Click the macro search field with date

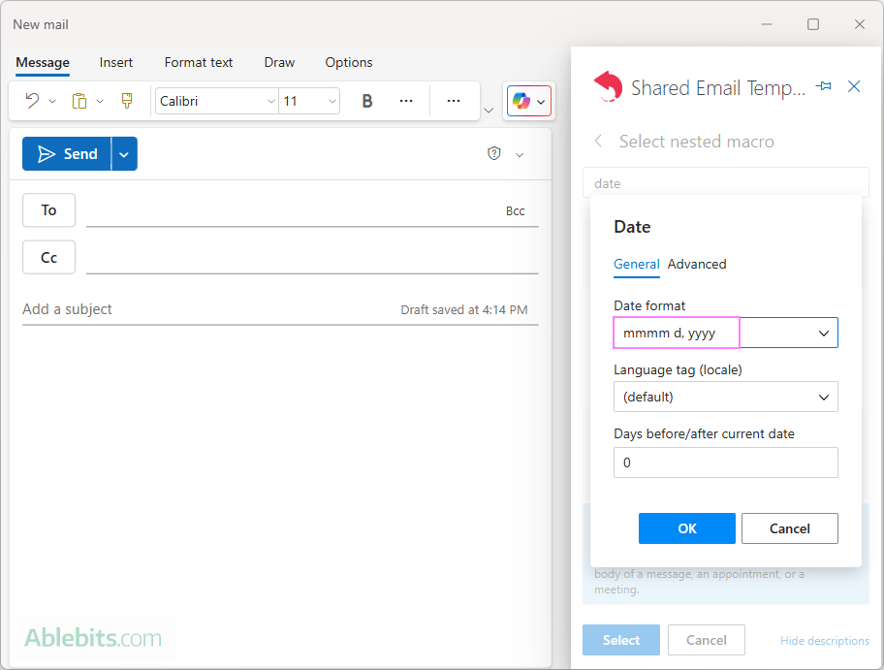point(726,183)
